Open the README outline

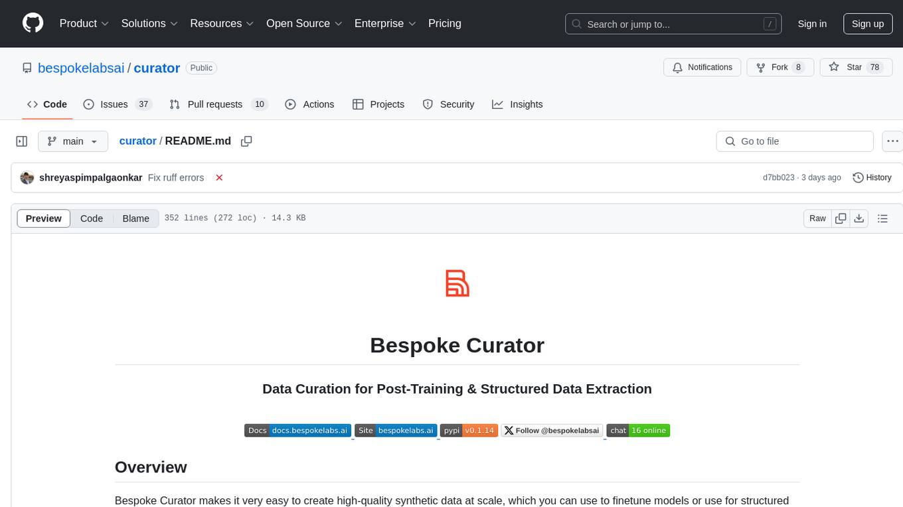pos(882,218)
